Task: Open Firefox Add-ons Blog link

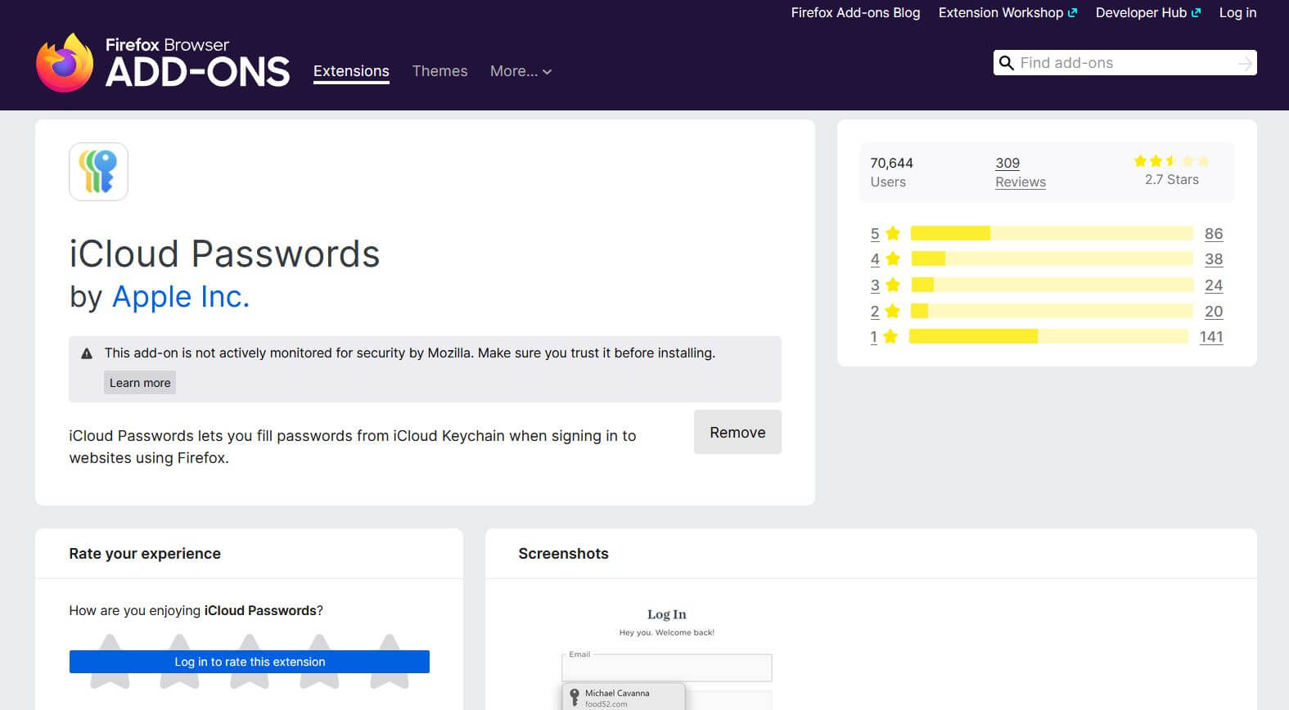Action: pos(855,13)
